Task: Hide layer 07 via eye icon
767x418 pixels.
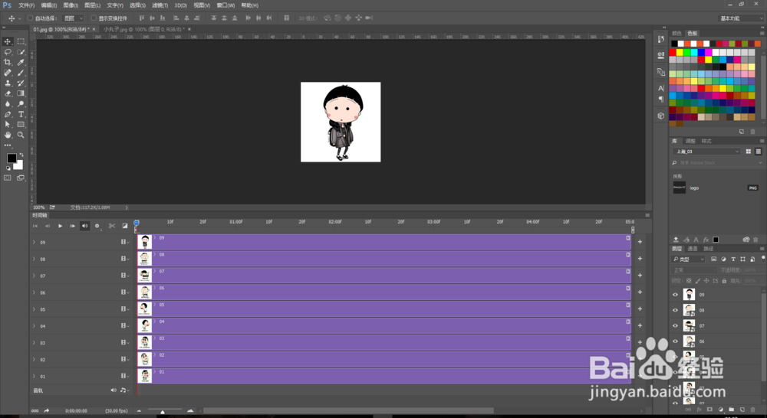Action: point(676,325)
